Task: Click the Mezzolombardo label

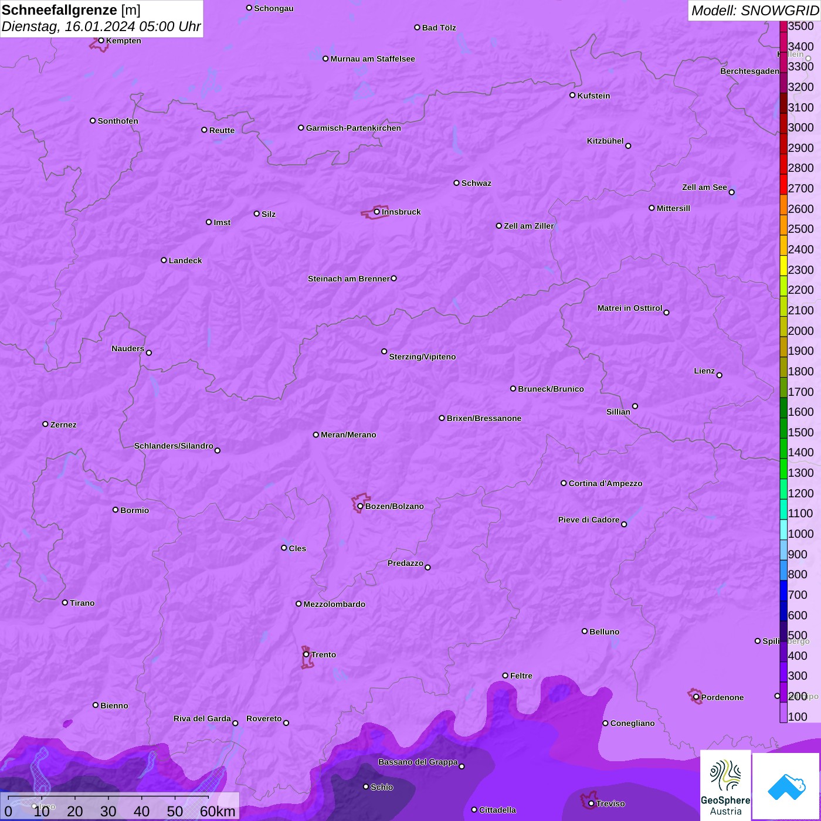Action: (x=334, y=604)
